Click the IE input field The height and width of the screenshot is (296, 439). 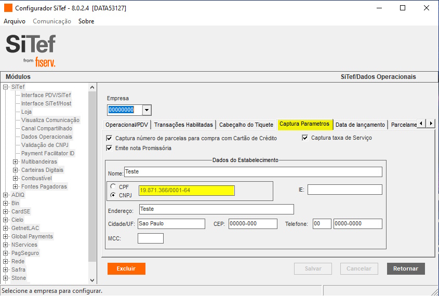tap(345, 190)
